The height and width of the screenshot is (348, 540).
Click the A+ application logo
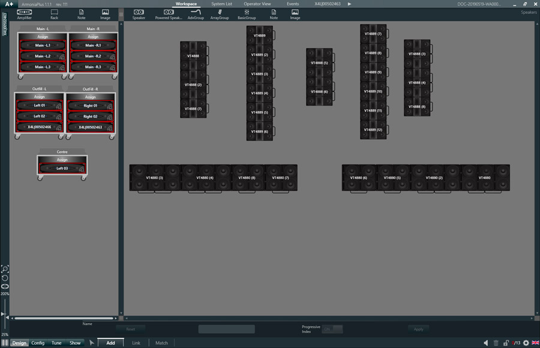pyautogui.click(x=9, y=4)
